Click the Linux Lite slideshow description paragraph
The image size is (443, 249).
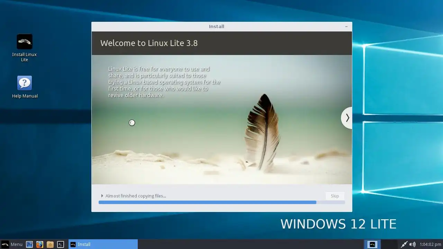coord(164,82)
